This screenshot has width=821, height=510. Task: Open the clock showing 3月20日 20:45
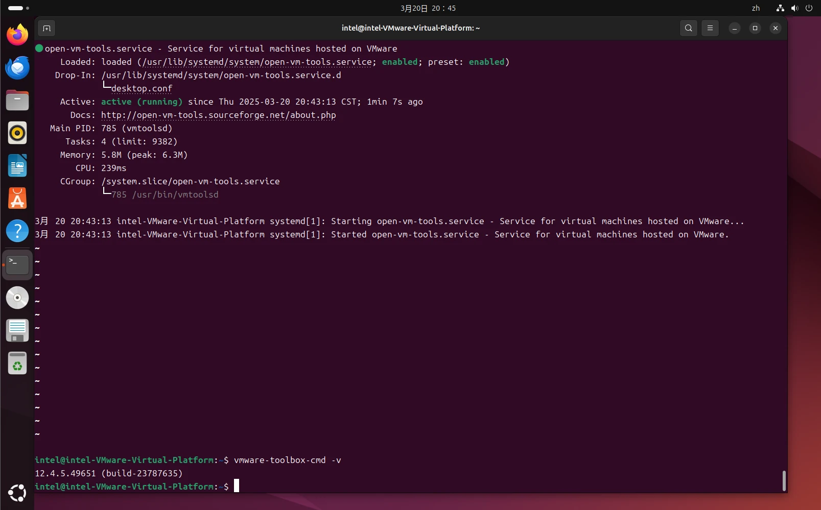(x=428, y=8)
